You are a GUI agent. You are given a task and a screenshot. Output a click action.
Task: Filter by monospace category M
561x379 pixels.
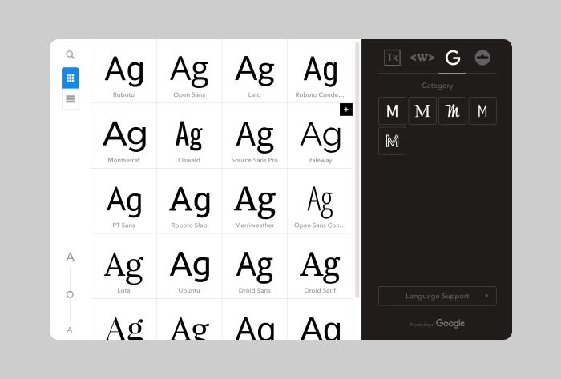click(x=482, y=110)
